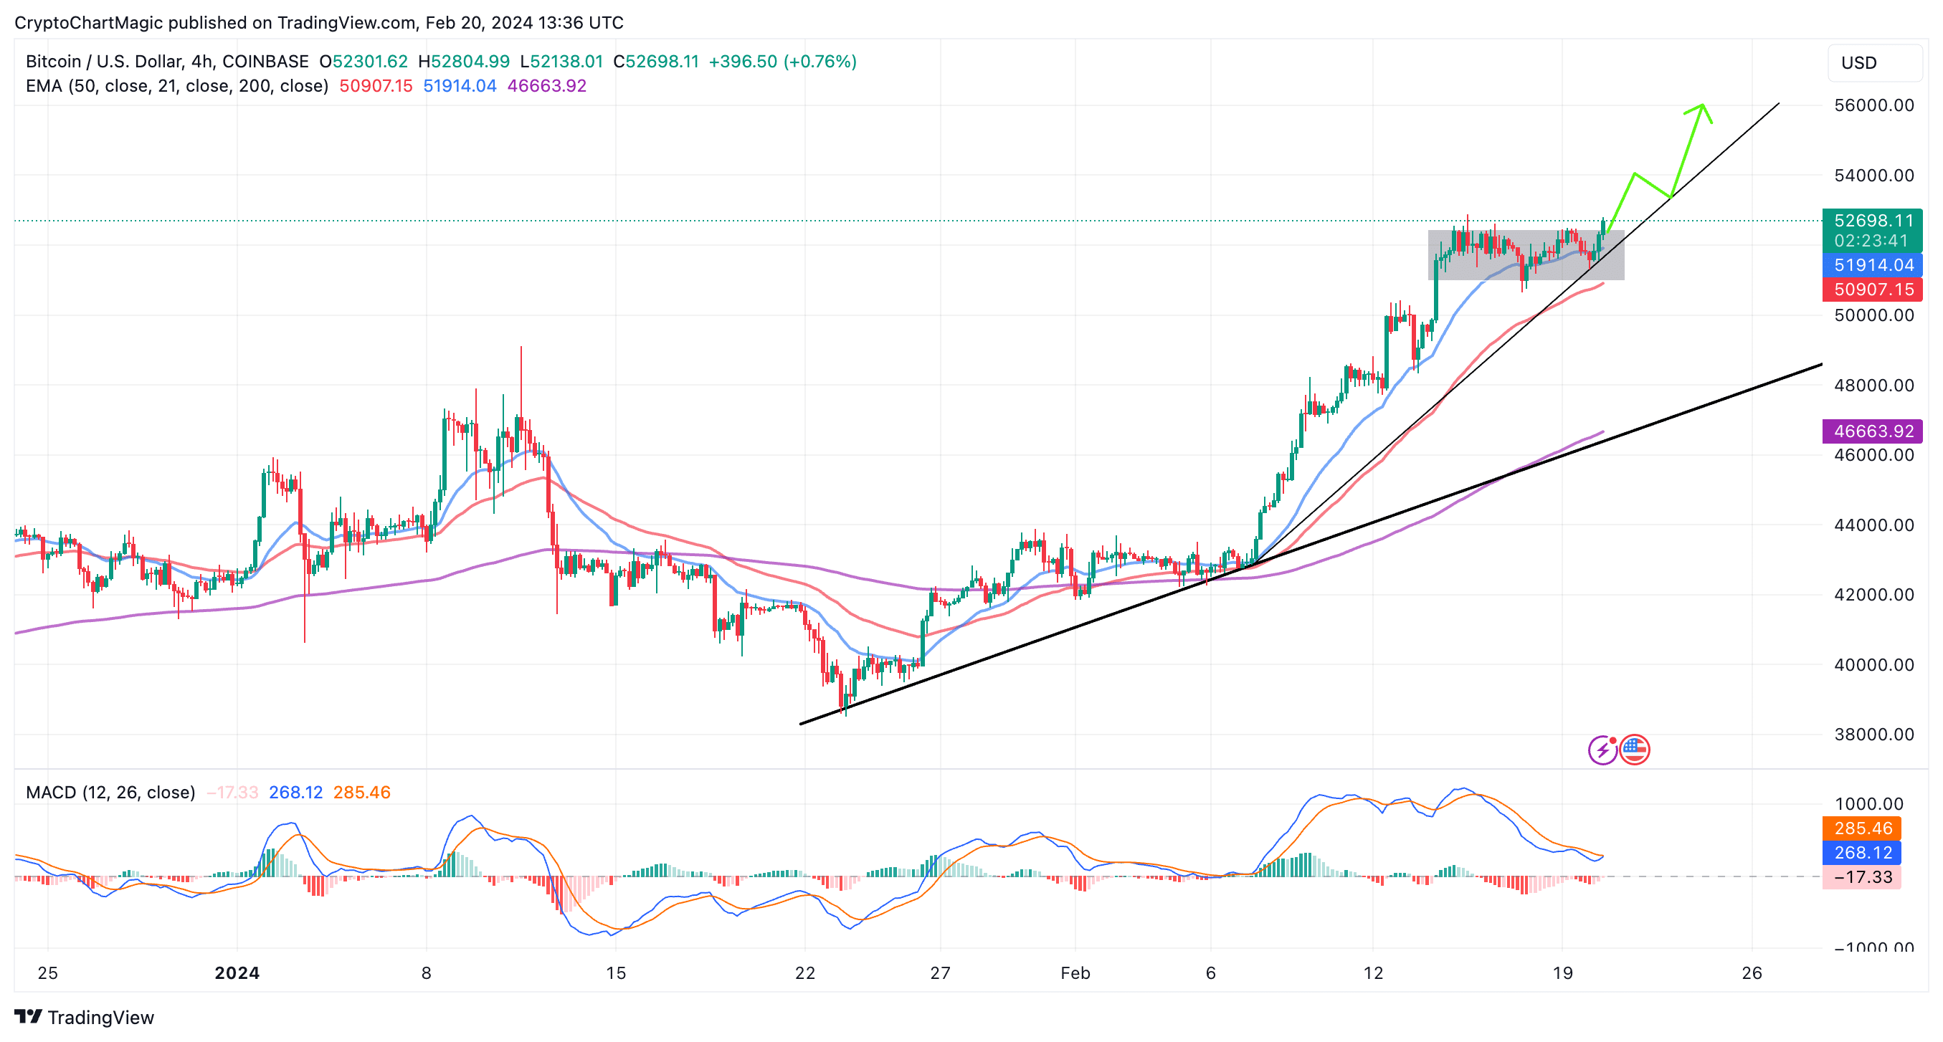Image resolution: width=1943 pixels, height=1042 pixels.
Task: Click the 40000.00 price axis level
Action: click(1873, 664)
